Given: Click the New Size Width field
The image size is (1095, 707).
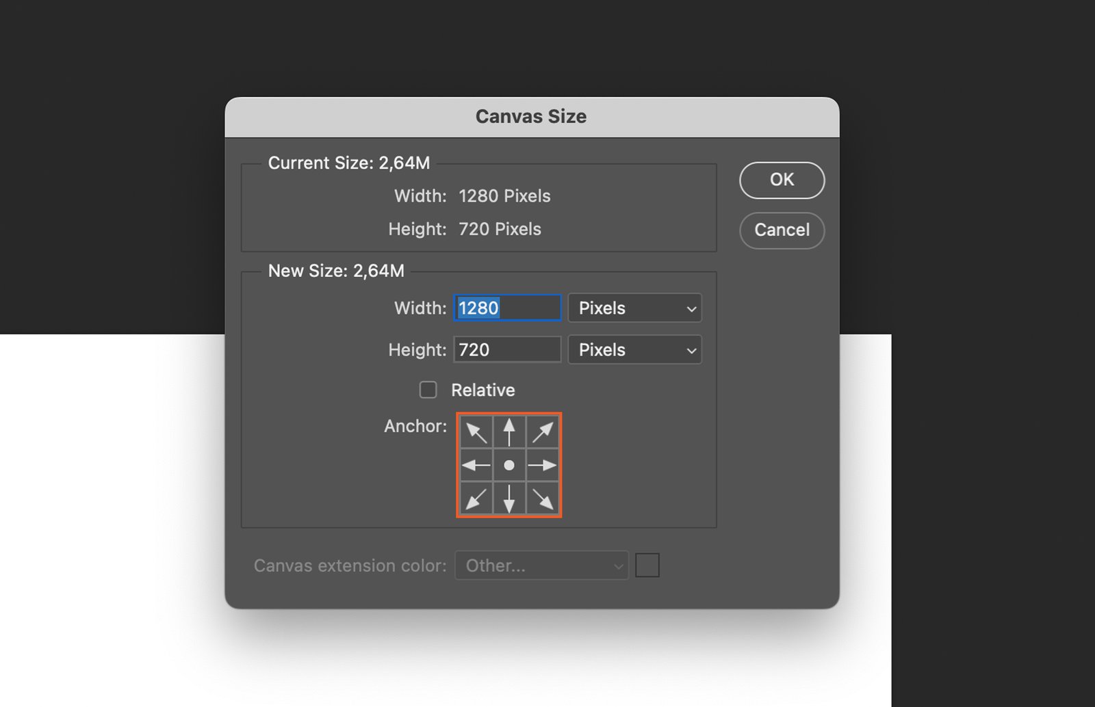Looking at the screenshot, I should pos(507,308).
